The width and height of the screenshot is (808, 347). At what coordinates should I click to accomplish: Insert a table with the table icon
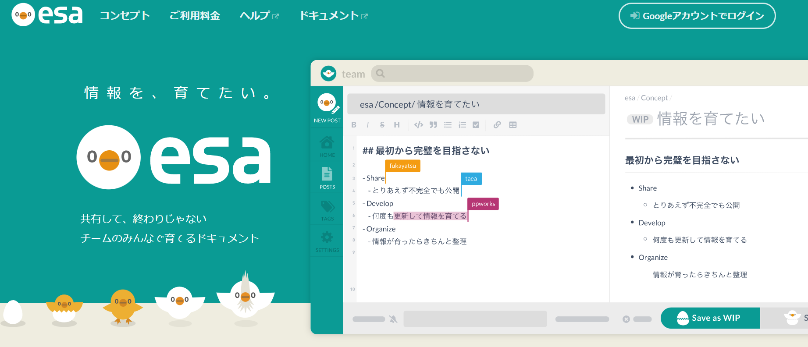click(x=513, y=125)
